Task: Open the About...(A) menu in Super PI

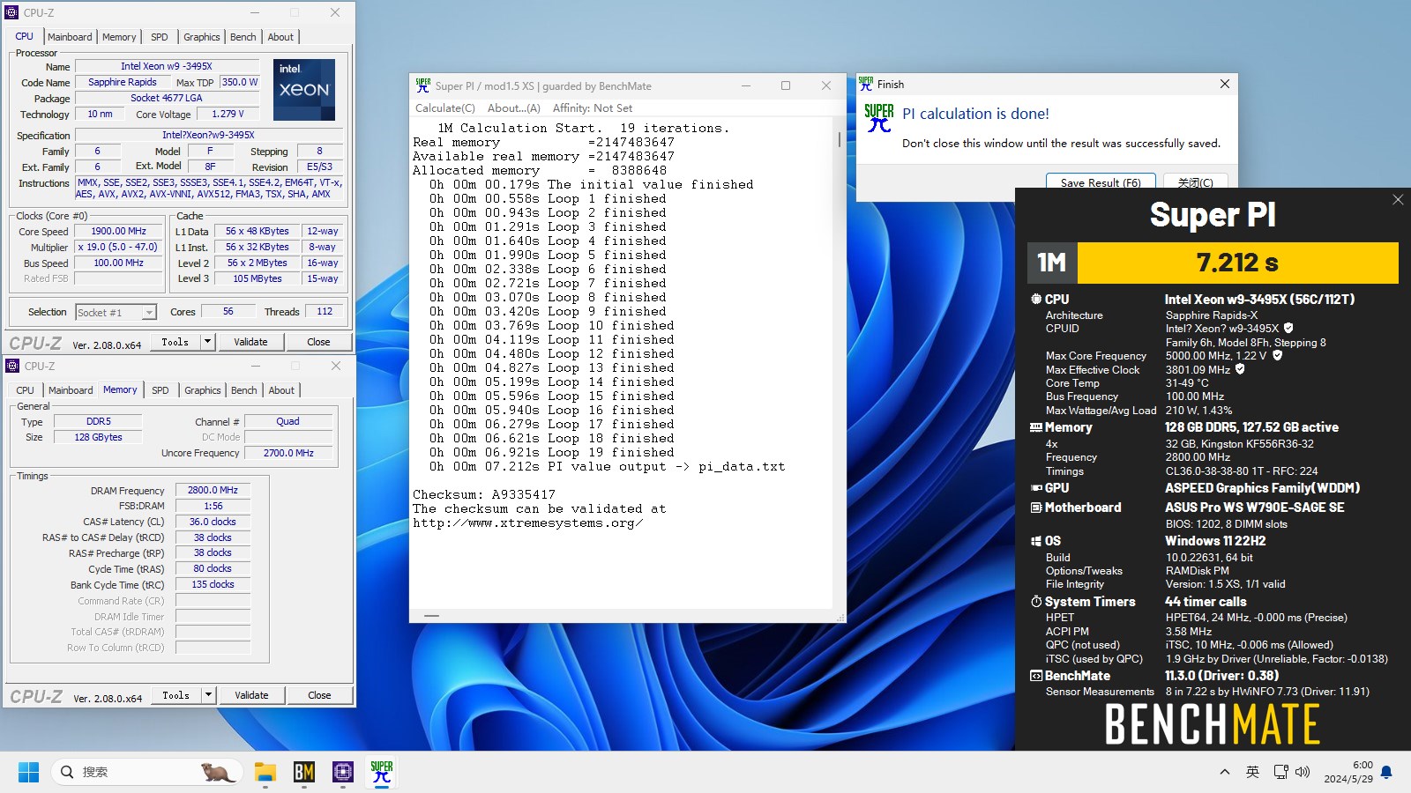Action: tap(514, 108)
